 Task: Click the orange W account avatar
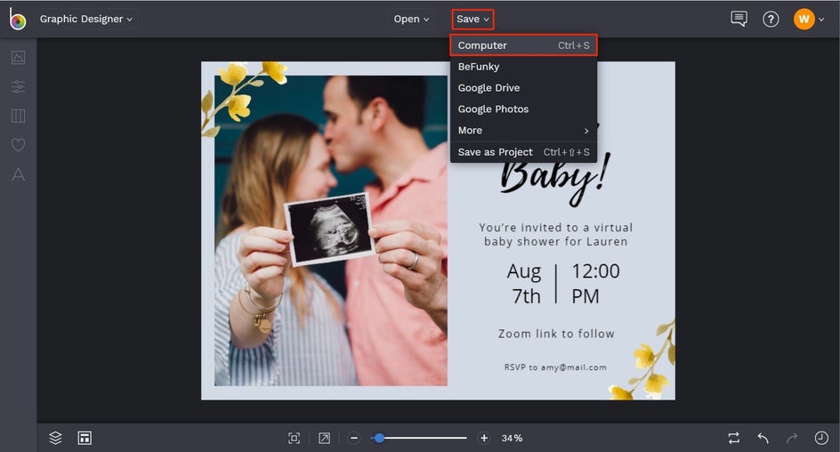[804, 20]
